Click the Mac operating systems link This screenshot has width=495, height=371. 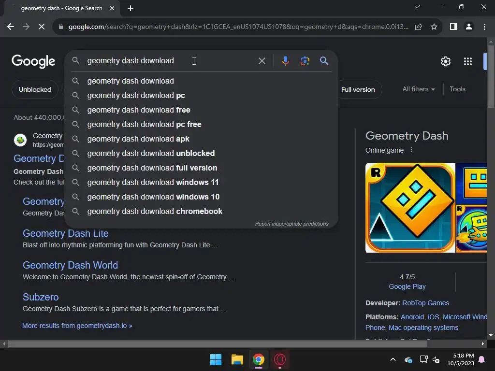click(x=423, y=328)
